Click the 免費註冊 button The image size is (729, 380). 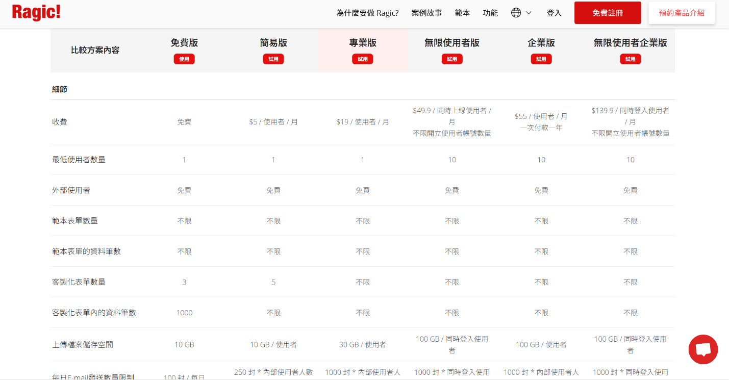[x=608, y=13]
